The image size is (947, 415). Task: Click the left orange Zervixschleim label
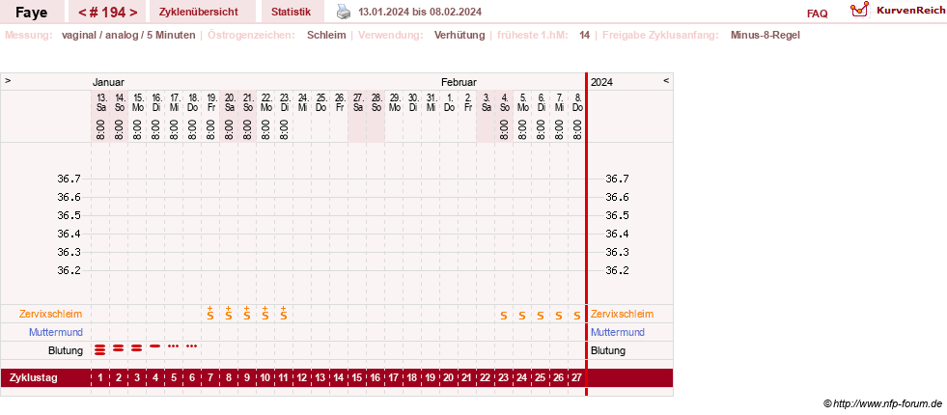(51, 314)
